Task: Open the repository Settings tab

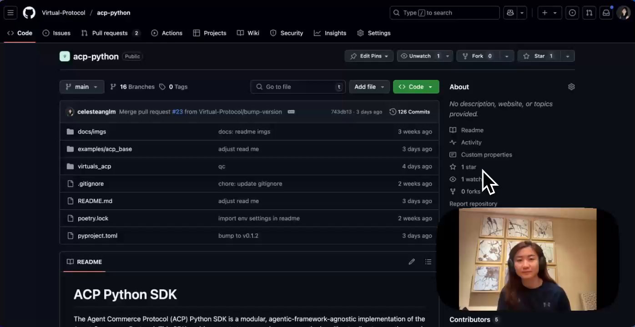Action: 374,33
